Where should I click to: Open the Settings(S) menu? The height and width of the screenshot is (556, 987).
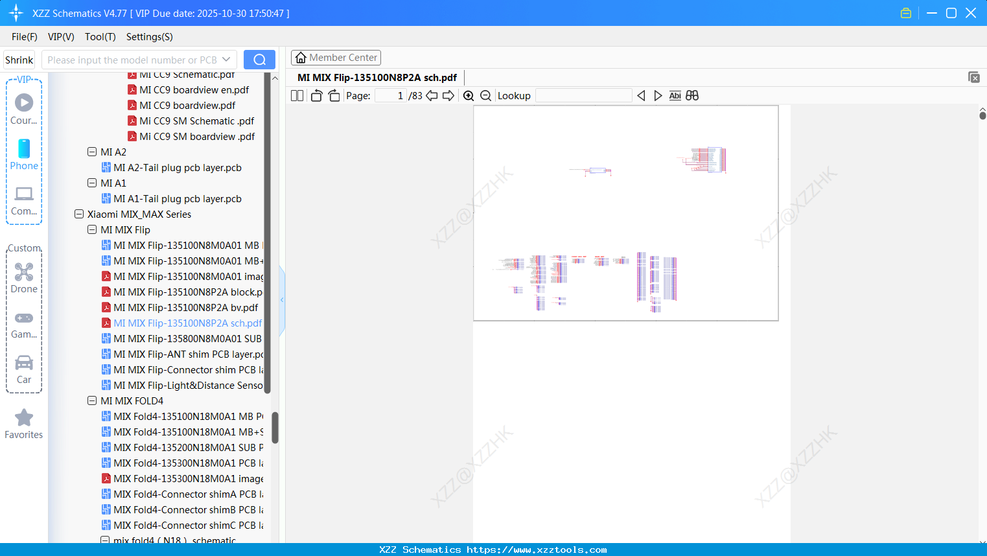tap(150, 37)
